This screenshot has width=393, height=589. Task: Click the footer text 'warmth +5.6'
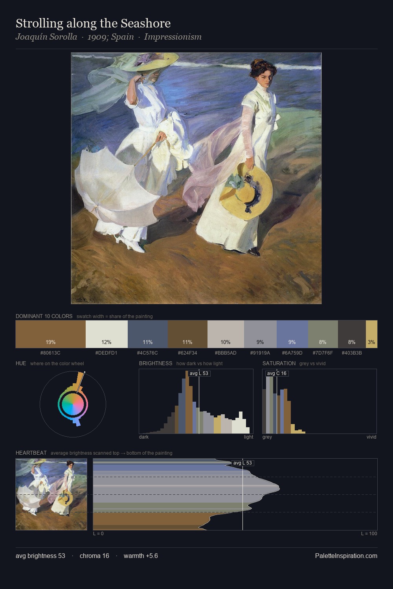[141, 556]
